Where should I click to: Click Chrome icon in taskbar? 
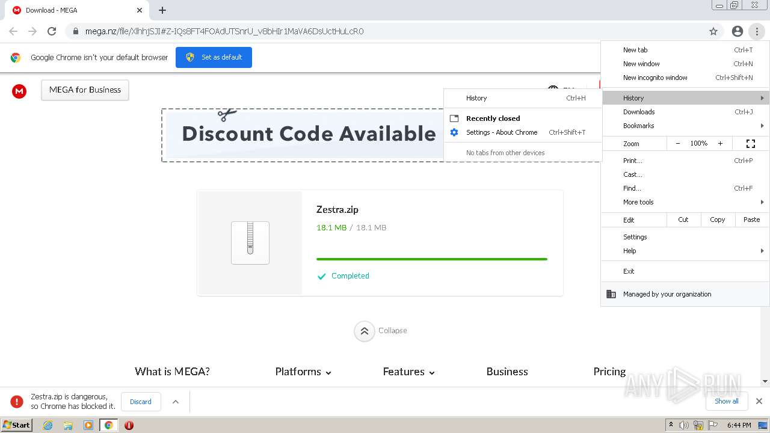click(109, 425)
